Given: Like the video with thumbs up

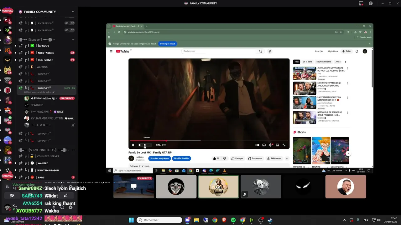Looking at the screenshot, I should [x=216, y=158].
